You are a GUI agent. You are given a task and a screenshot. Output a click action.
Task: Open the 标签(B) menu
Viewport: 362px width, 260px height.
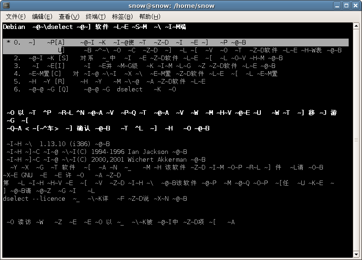(x=122, y=17)
